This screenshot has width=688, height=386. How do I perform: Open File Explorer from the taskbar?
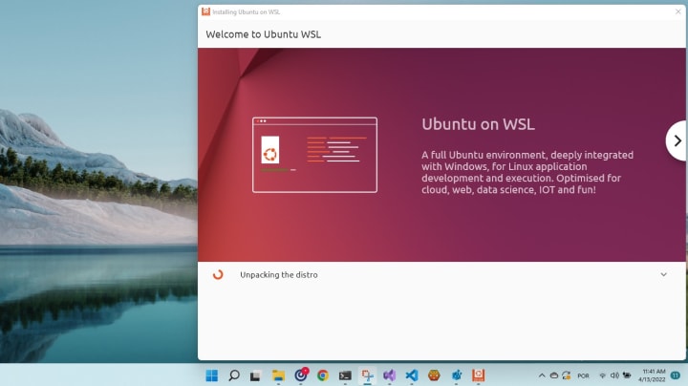278,375
